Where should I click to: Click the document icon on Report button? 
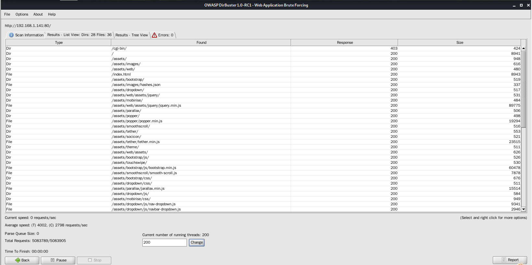504,260
